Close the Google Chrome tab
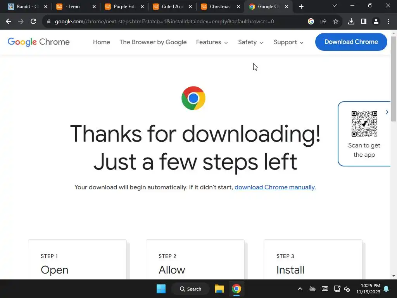Image resolution: width=397 pixels, height=298 pixels. point(287,7)
